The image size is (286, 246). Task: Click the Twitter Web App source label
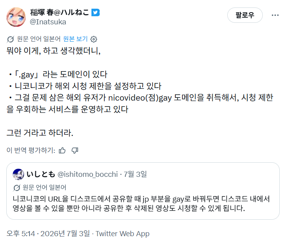(123, 234)
